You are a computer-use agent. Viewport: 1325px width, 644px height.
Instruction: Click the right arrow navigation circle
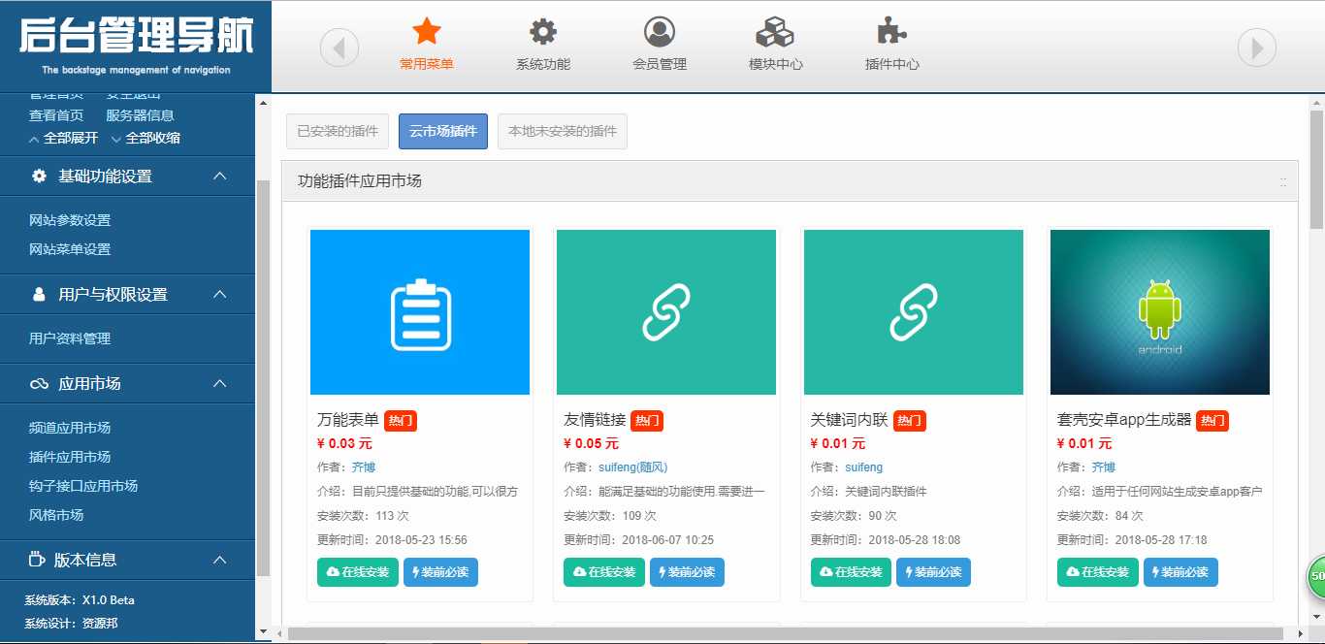(1257, 48)
